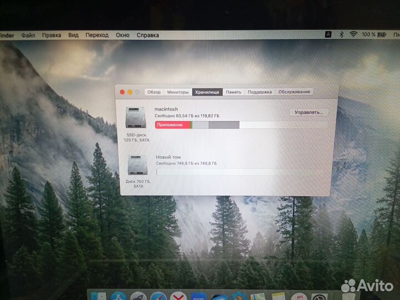Click the Bluetooth icon in menu bar

click(341, 34)
